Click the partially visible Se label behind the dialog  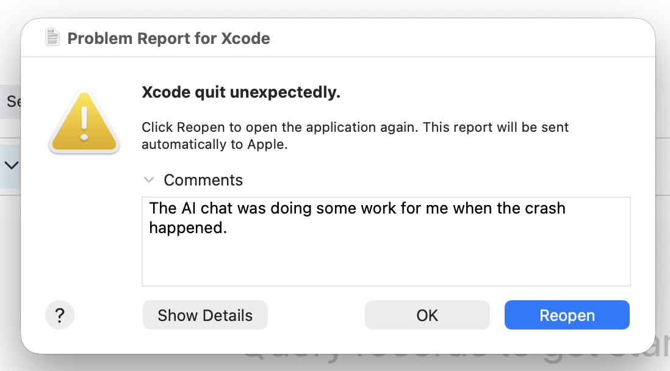(x=13, y=102)
